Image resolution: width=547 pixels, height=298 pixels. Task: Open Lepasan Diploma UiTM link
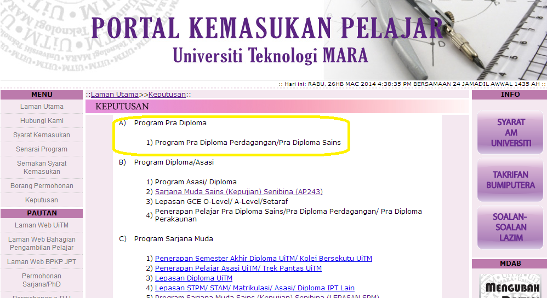(x=193, y=278)
